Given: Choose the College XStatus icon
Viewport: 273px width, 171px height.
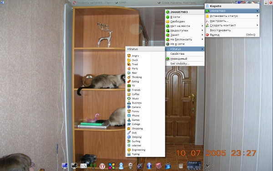Looking at the screenshot, I should click(129, 124).
